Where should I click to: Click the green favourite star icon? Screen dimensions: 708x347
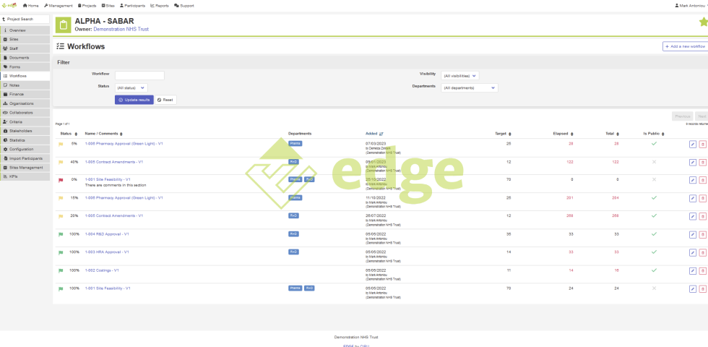point(703,22)
